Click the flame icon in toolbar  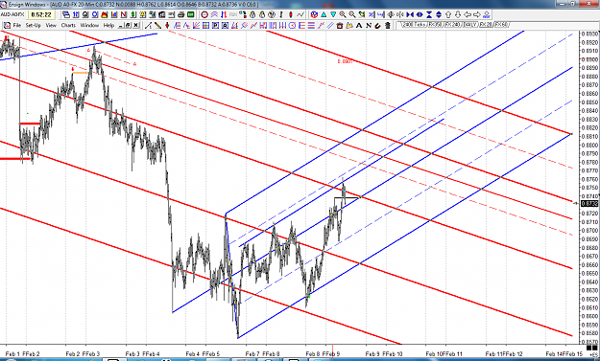click(x=104, y=14)
